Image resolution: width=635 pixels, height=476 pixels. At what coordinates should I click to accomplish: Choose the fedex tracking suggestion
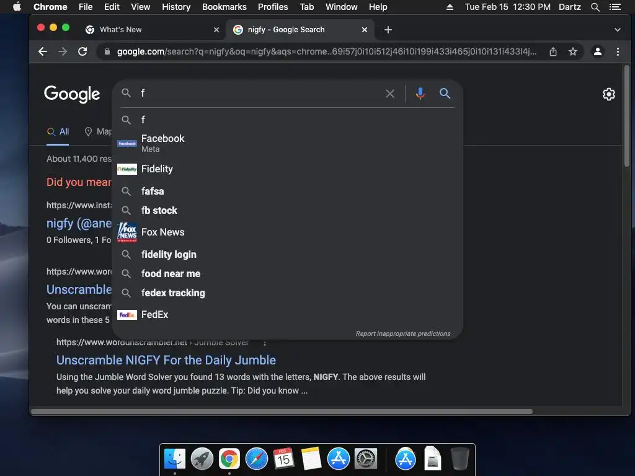[x=287, y=293]
